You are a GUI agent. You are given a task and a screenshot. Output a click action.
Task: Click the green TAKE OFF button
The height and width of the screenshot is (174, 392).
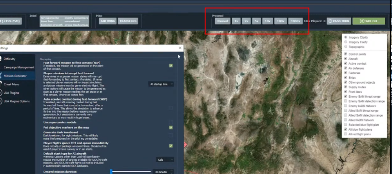click(369, 21)
